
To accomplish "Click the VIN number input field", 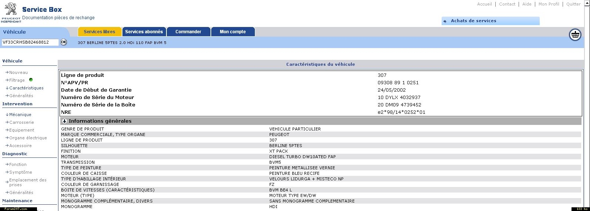I will click(x=30, y=42).
